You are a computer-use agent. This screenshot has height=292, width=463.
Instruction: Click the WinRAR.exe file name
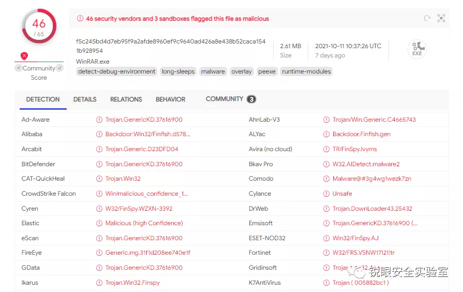point(93,62)
